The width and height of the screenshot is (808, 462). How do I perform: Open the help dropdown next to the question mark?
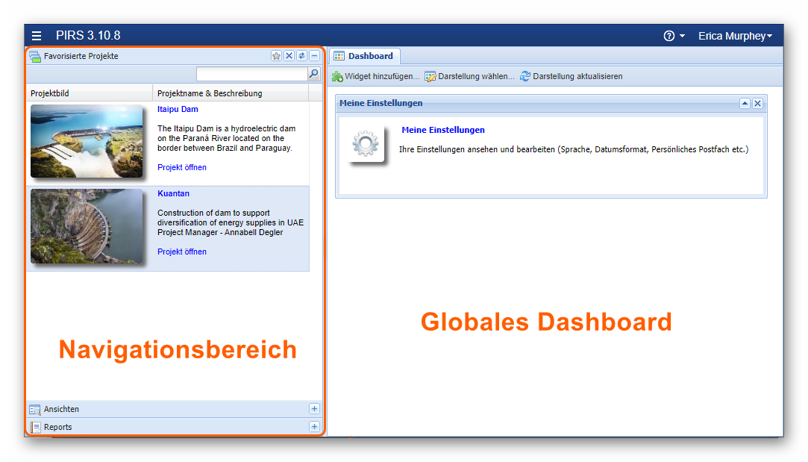674,35
